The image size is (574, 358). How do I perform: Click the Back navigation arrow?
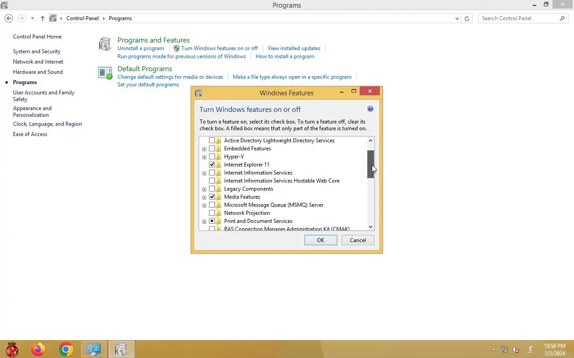(9, 18)
